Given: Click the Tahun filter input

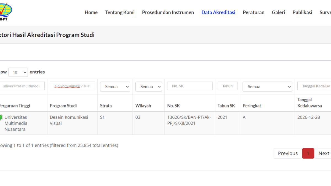Looking at the screenshot, I should (x=227, y=86).
